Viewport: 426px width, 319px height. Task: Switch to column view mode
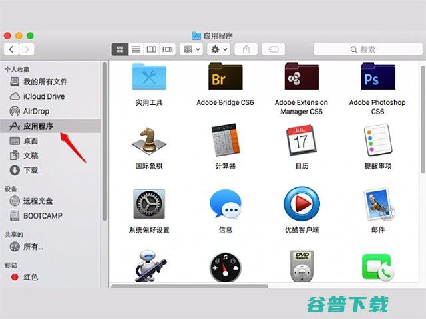[x=152, y=49]
